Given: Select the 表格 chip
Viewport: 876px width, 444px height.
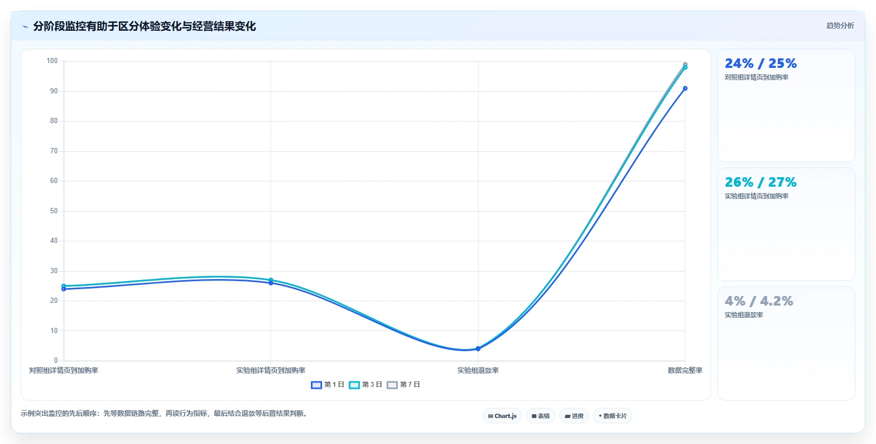Looking at the screenshot, I should click(x=541, y=416).
